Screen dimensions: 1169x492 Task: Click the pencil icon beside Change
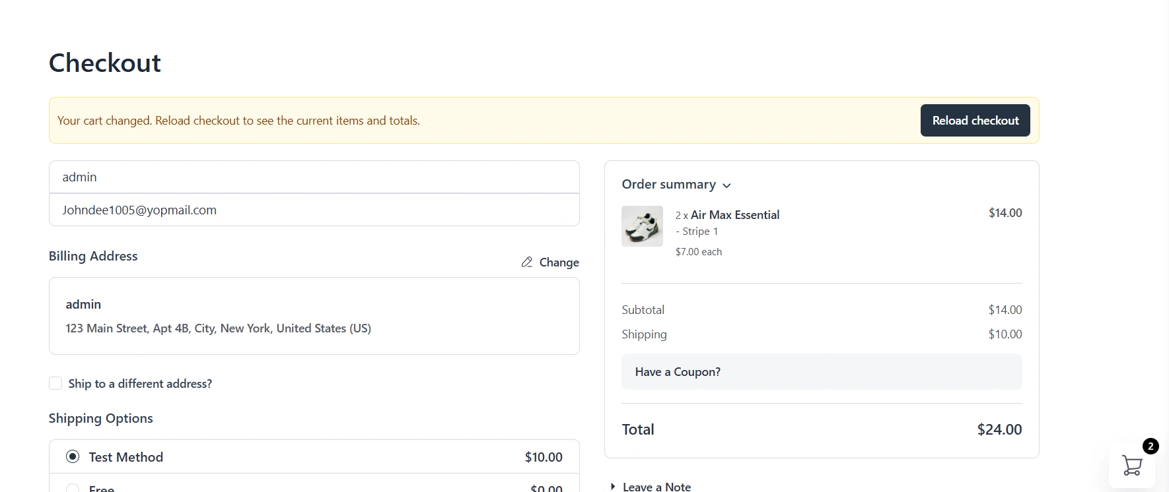coord(526,262)
